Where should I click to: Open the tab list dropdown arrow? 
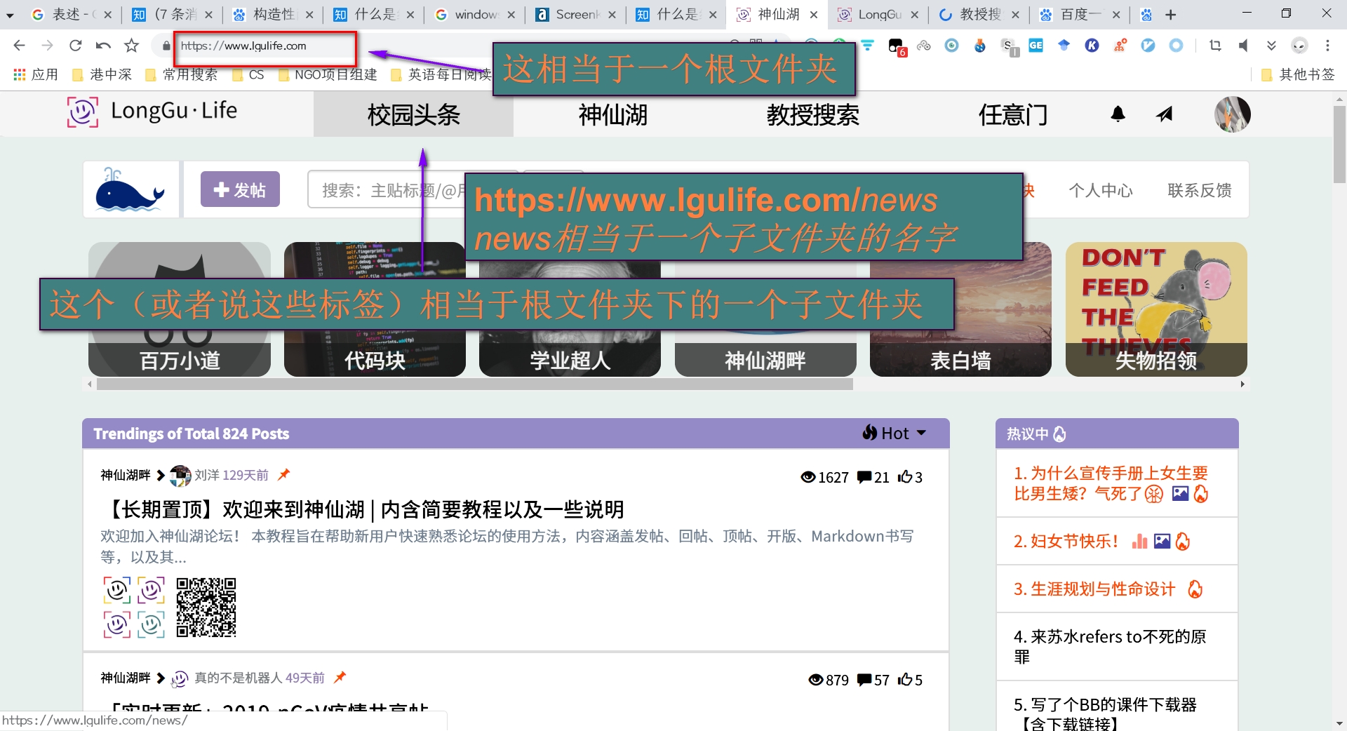pyautogui.click(x=10, y=15)
